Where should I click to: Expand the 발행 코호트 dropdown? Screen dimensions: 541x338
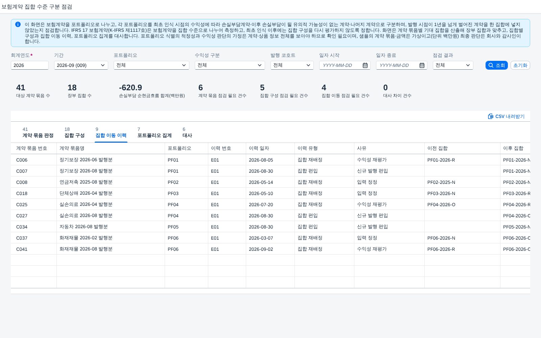(x=292, y=65)
